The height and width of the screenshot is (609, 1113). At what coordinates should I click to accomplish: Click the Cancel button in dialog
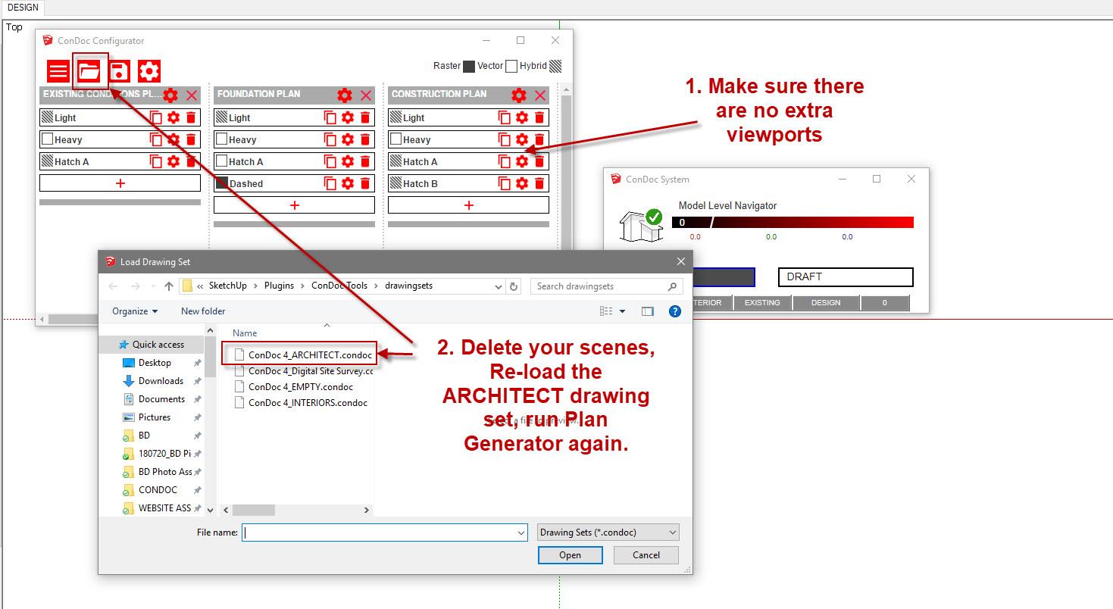(646, 555)
